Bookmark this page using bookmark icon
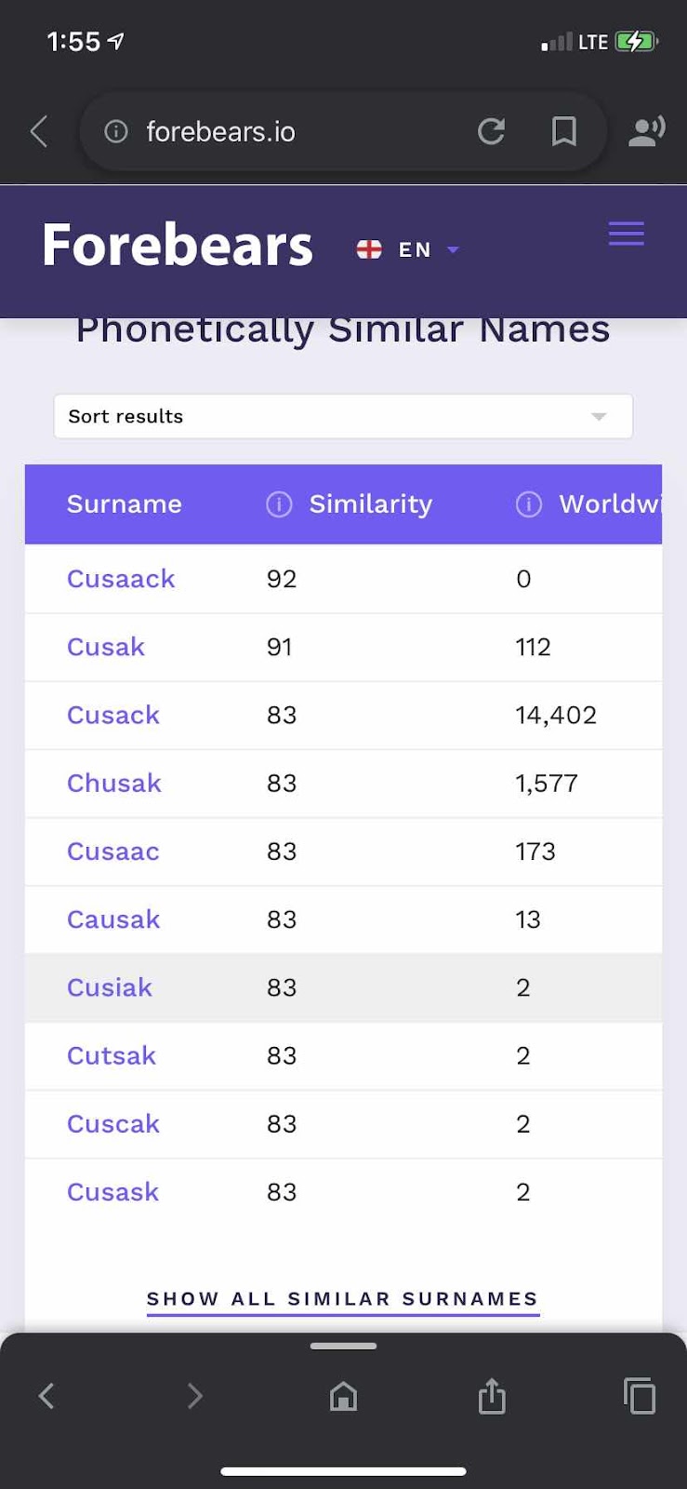 [563, 131]
